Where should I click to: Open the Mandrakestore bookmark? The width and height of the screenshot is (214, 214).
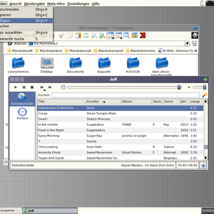49,51
